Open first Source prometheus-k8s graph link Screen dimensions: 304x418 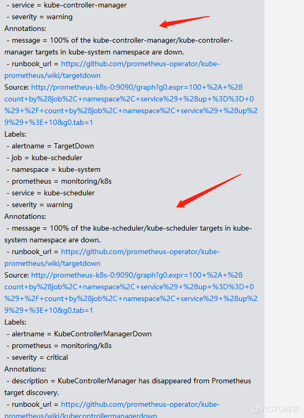131,105
